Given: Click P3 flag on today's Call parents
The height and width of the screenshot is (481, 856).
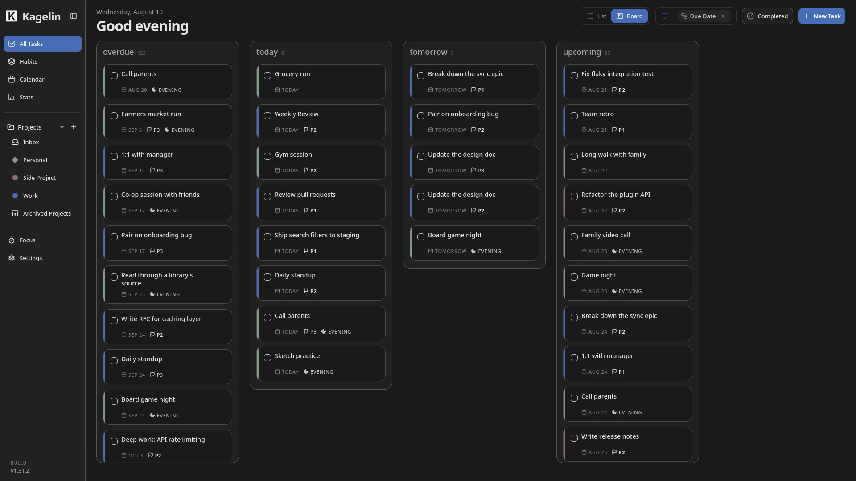Looking at the screenshot, I should (x=310, y=332).
